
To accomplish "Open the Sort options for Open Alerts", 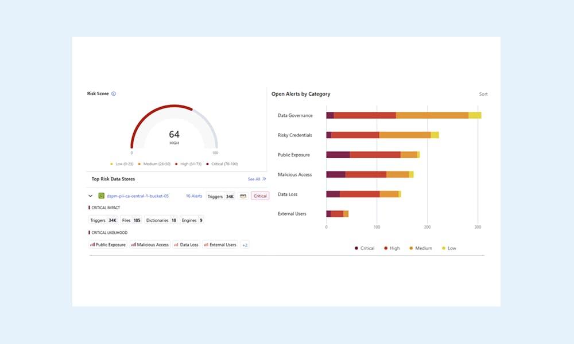I will [x=483, y=94].
